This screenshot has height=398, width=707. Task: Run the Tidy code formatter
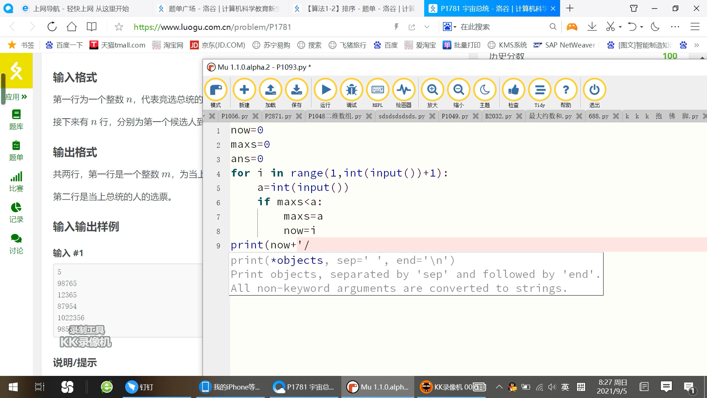[539, 90]
